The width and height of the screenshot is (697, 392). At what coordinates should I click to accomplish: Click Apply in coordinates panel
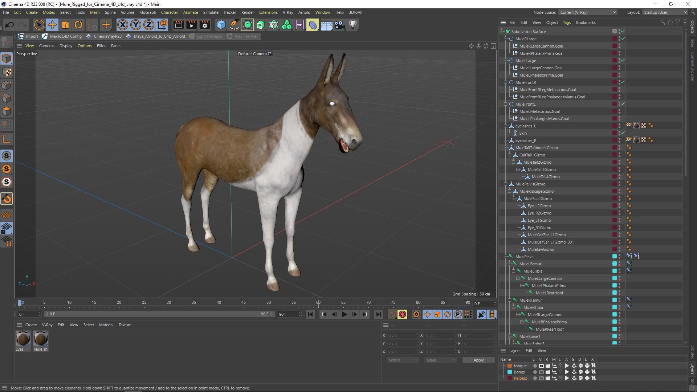pyautogui.click(x=478, y=360)
